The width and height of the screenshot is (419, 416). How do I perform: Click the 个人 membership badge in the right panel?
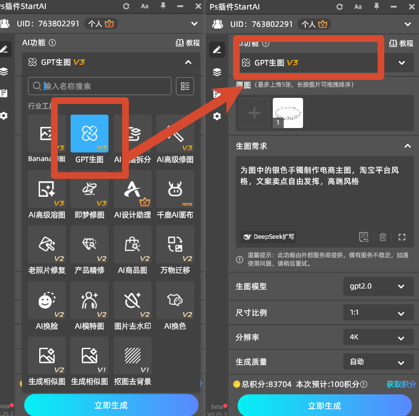pyautogui.click(x=314, y=24)
